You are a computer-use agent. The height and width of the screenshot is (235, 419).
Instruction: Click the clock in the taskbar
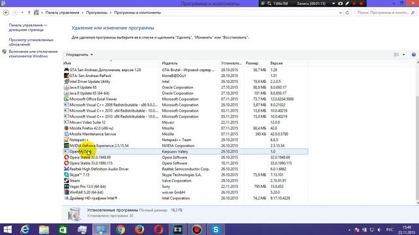tap(407, 230)
